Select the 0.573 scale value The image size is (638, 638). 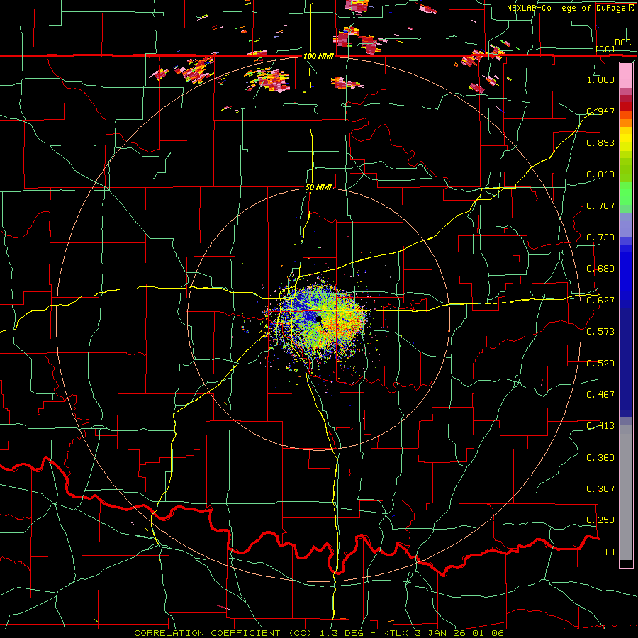[x=600, y=332]
